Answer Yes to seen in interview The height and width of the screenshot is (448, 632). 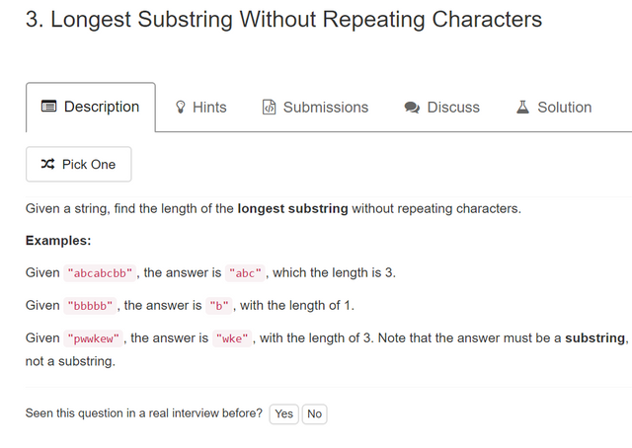pos(283,413)
